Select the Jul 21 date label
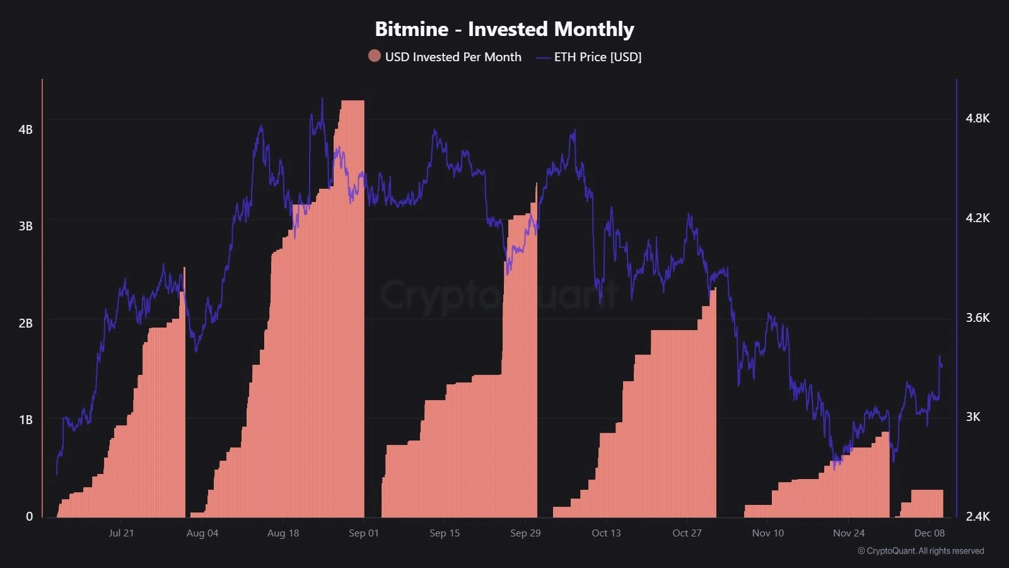This screenshot has width=1009, height=568. pyautogui.click(x=121, y=533)
